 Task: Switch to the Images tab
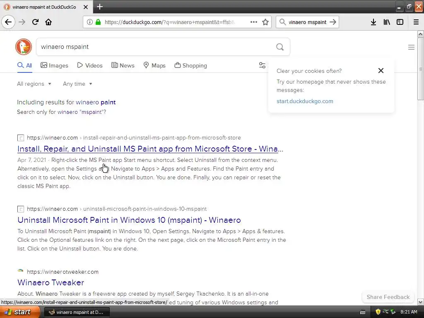pos(54,65)
